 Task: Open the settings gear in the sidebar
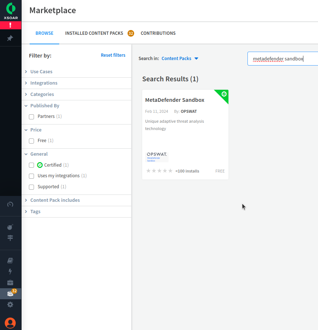pos(10,304)
